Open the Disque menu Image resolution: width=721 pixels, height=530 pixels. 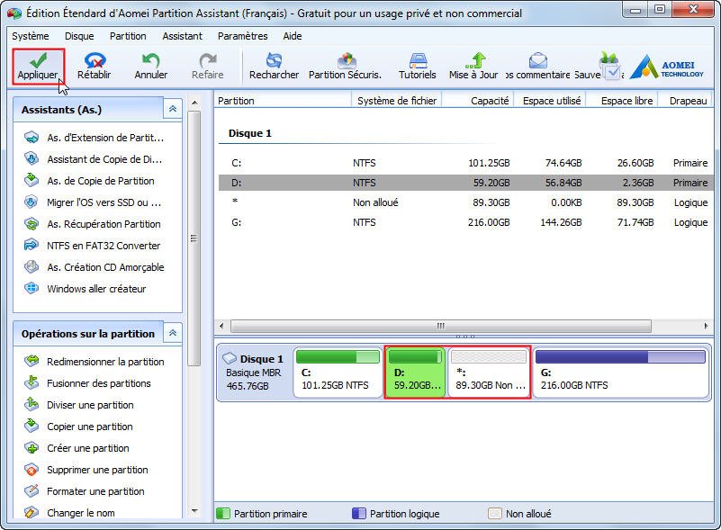pyautogui.click(x=79, y=36)
